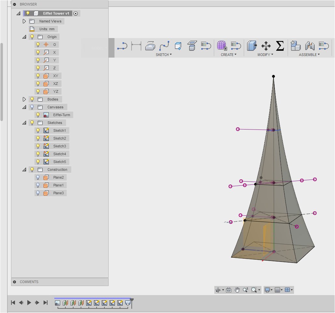Toggle visibility of the XY origin plane
The image size is (335, 313).
38,76
